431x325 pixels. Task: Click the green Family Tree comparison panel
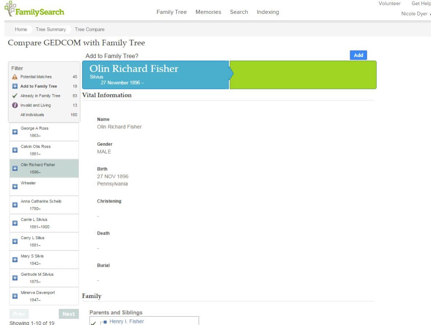click(303, 75)
